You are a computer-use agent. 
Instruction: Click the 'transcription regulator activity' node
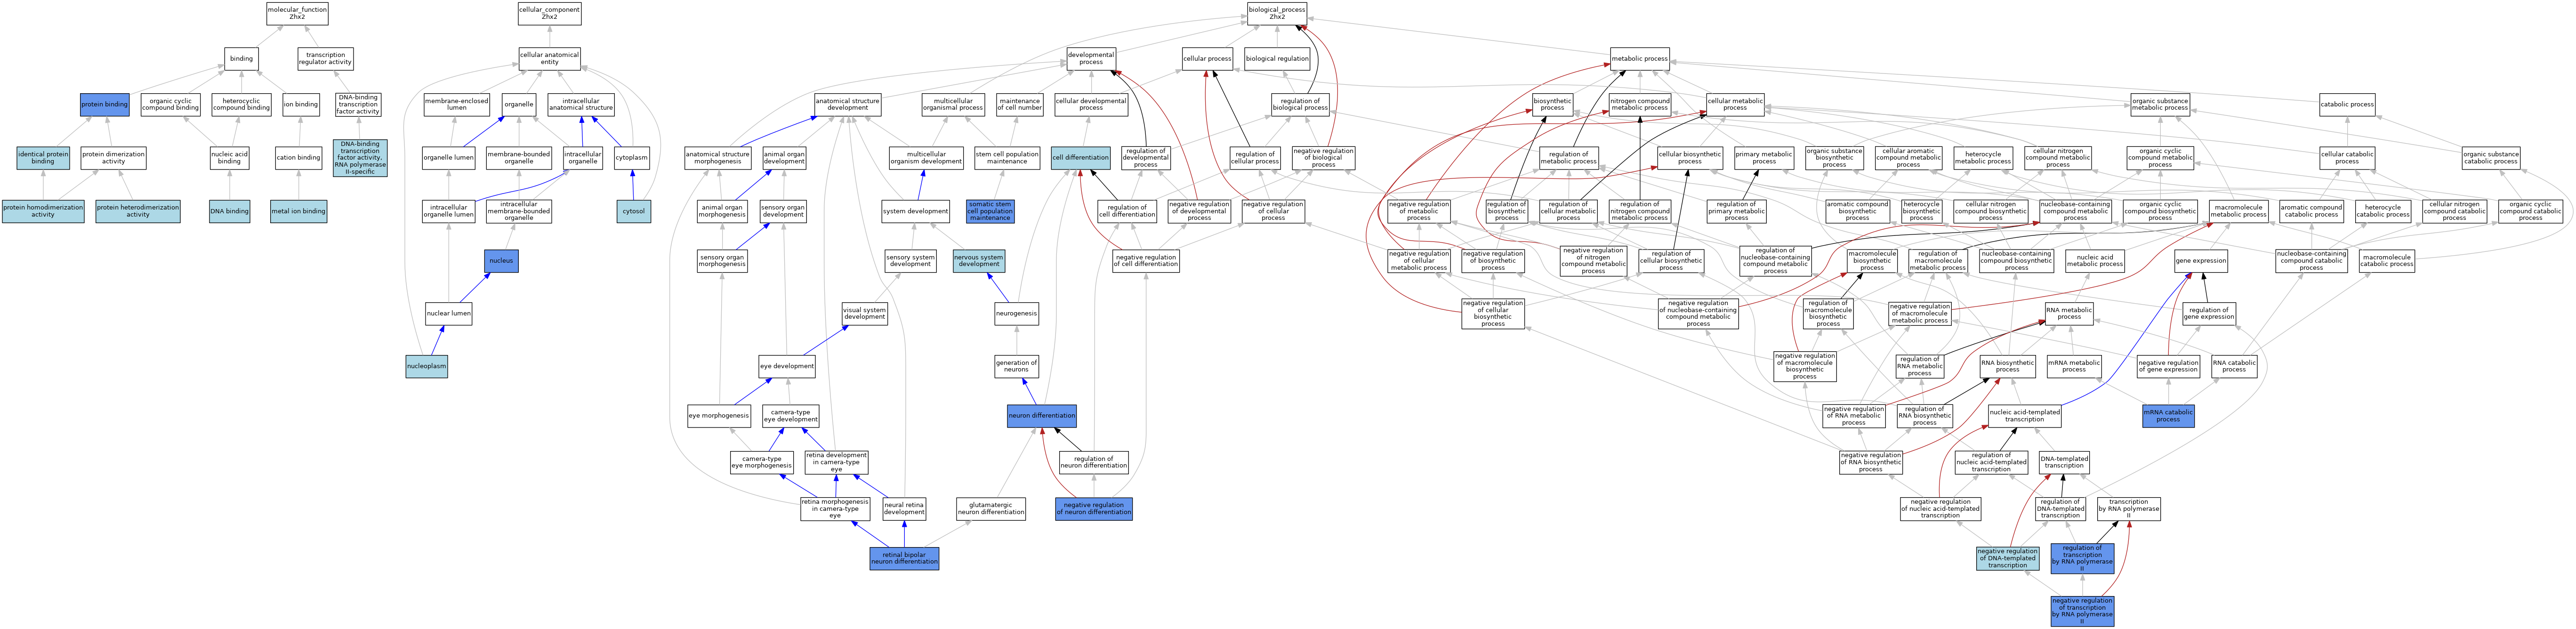[326, 59]
